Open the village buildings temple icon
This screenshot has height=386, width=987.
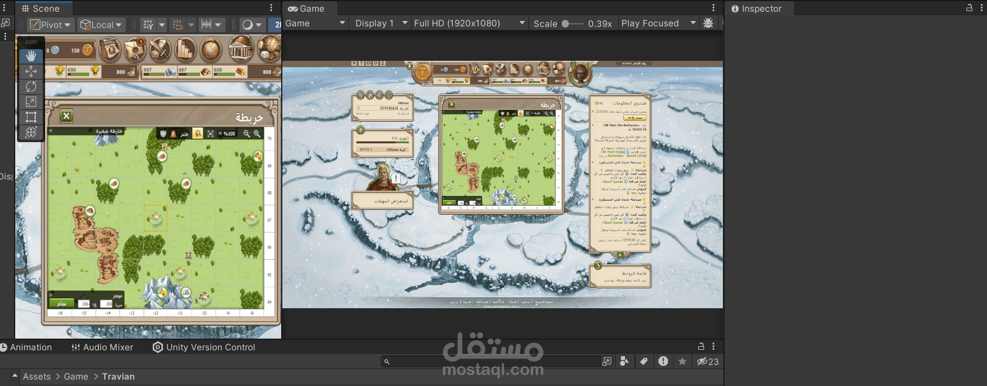(x=241, y=49)
